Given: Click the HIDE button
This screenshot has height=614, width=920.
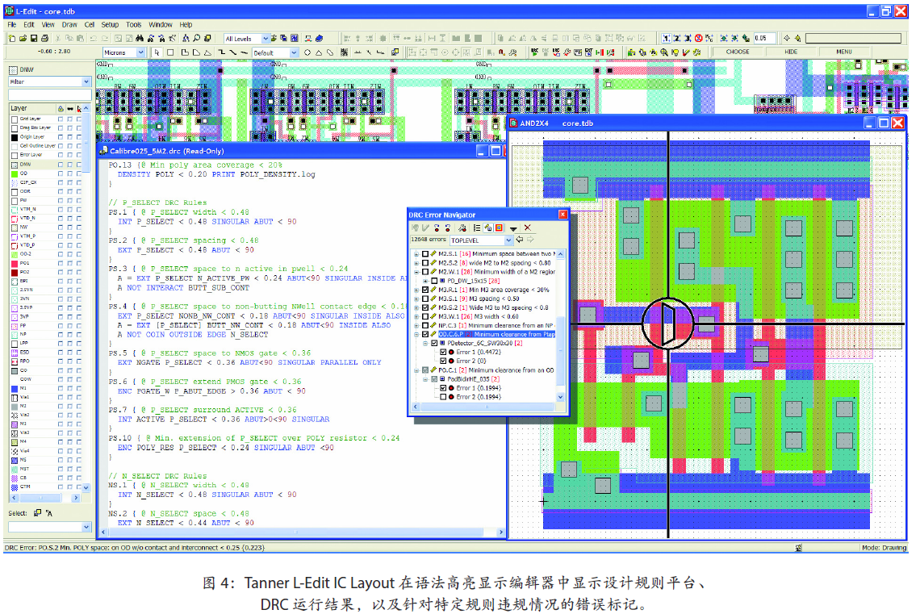Looking at the screenshot, I should pos(791,52).
